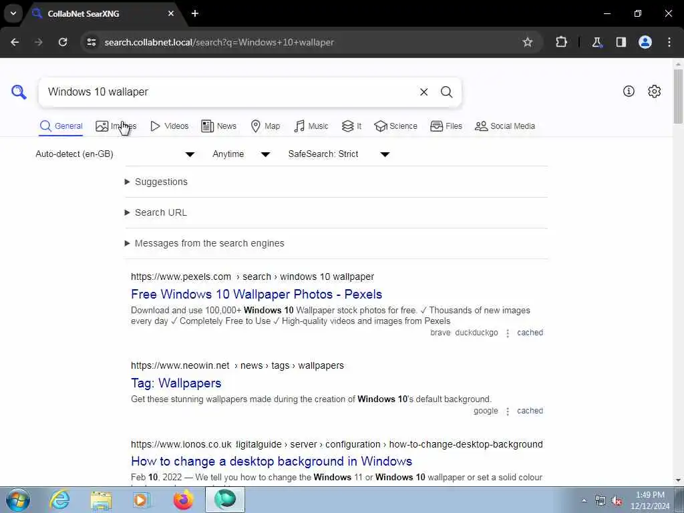Toggle Chrome side panel
This screenshot has width=684, height=513.
621,42
